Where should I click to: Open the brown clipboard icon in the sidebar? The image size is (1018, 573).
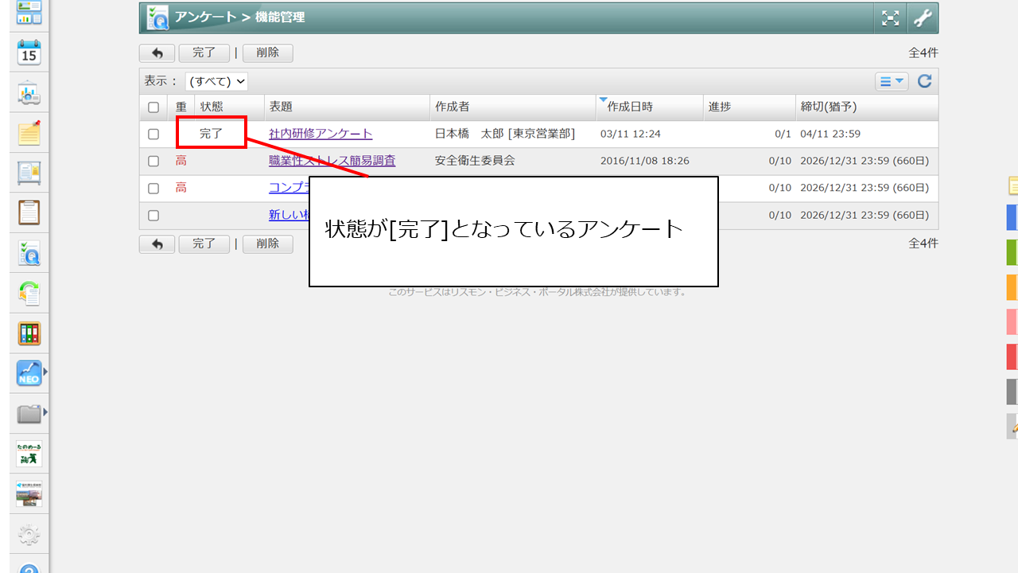[29, 212]
